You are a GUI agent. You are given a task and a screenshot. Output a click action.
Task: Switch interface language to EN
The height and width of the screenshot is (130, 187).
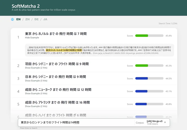[18, 19]
